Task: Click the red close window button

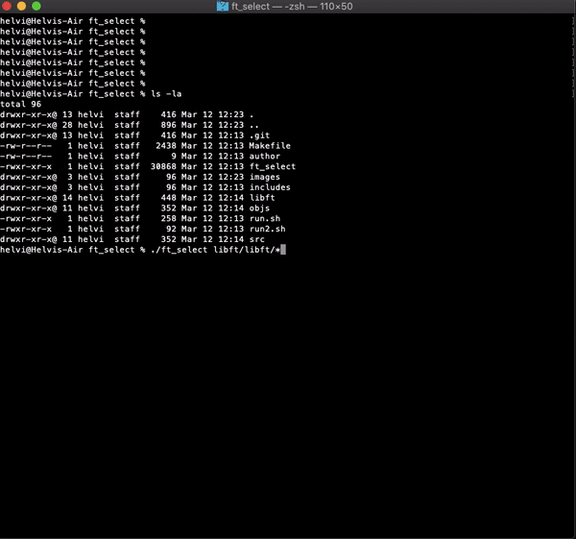Action: 7,6
